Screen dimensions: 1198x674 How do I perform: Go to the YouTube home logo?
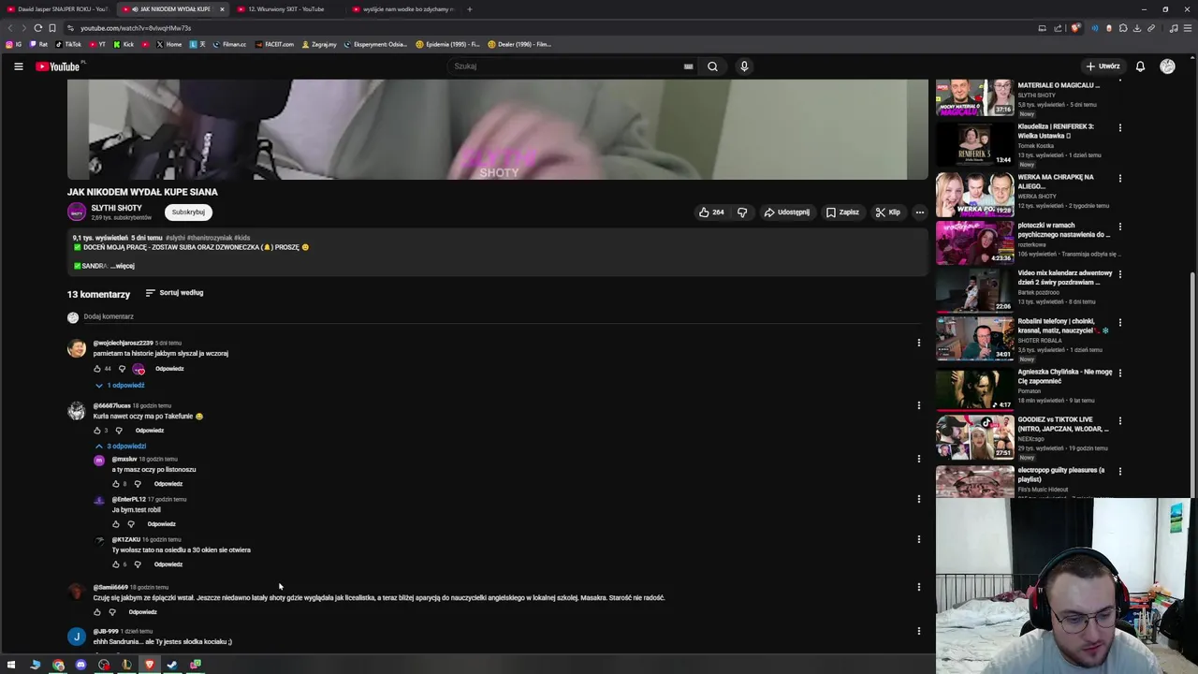60,66
